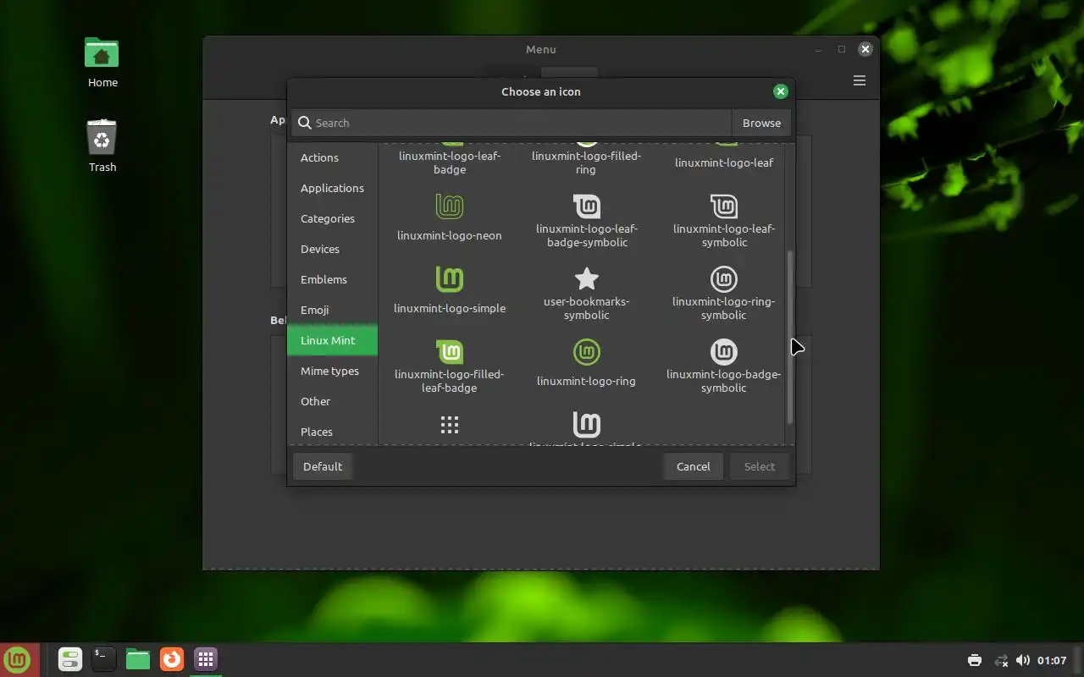Screen dimensions: 1084x677
Task: Select the linuxmint-logo-simple green icon
Action: click(x=450, y=278)
